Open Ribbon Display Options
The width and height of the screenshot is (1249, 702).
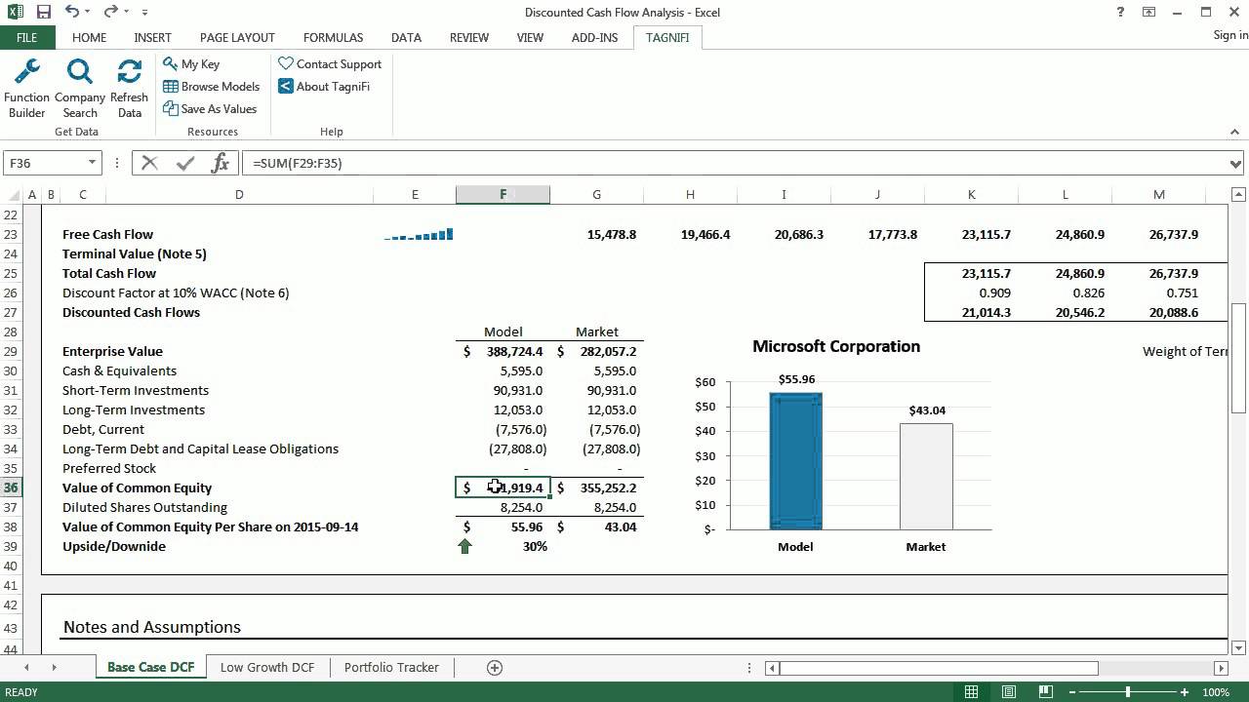1149,12
